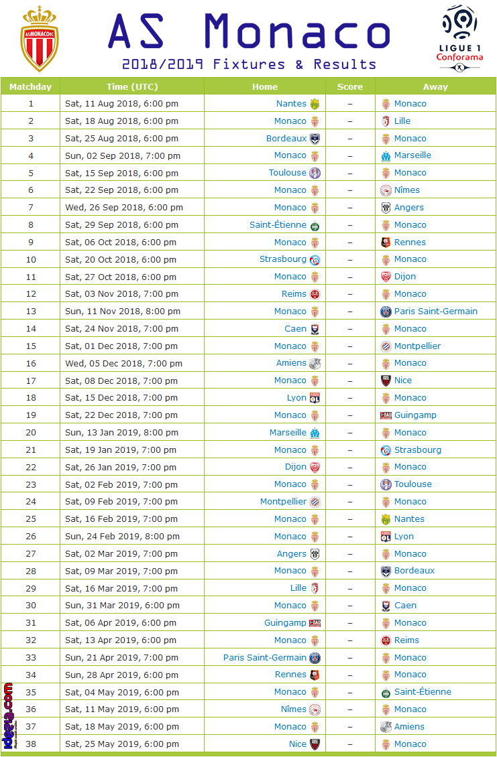Click the Paris Saint-Germain crest in matchday 13

click(386, 312)
